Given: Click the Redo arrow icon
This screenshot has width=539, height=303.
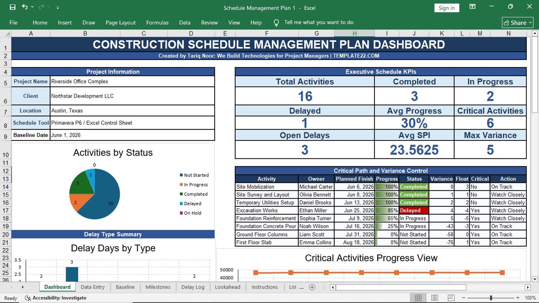Looking at the screenshot, I should point(41,7).
